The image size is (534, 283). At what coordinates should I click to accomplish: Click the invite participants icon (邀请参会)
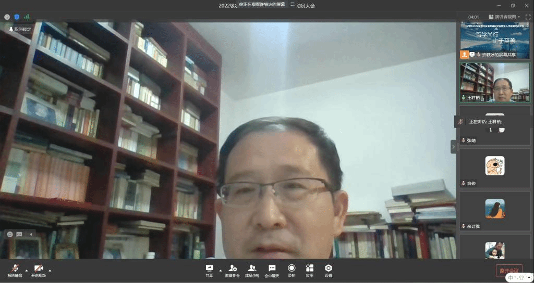click(233, 270)
